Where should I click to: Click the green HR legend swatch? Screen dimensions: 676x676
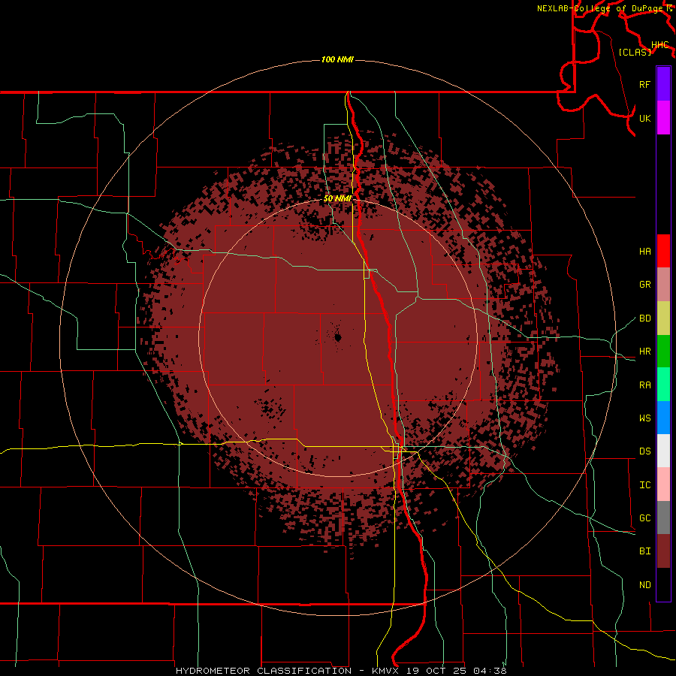click(x=663, y=352)
